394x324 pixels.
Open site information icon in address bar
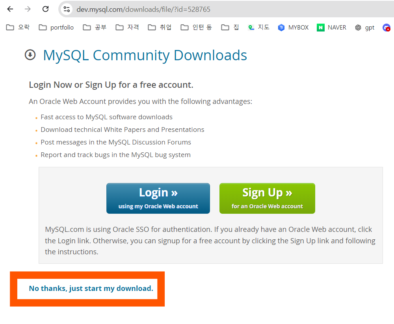pos(67,9)
